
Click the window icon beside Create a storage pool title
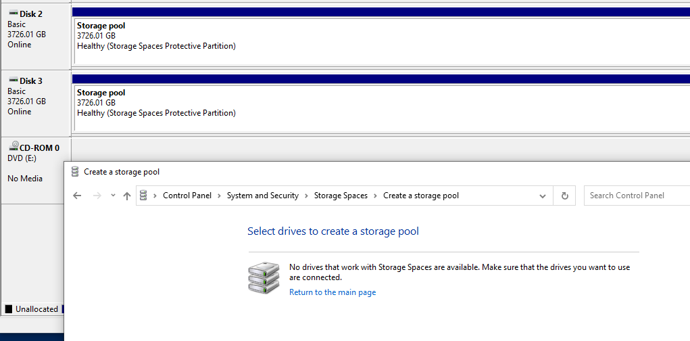coord(75,171)
